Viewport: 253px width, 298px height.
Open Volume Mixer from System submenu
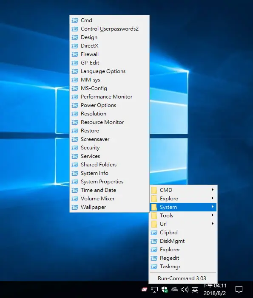(x=109, y=199)
